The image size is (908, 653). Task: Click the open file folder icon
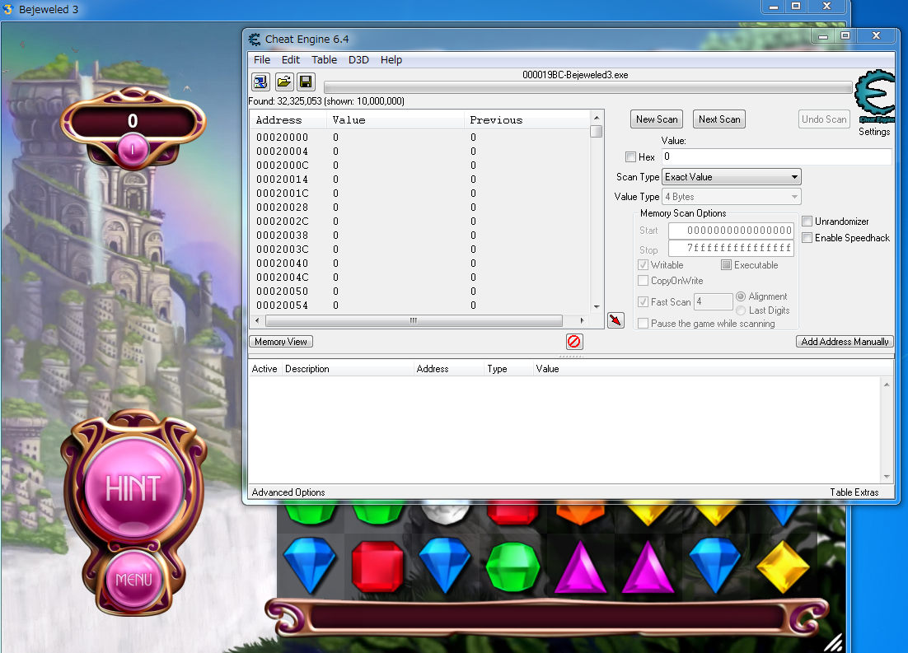pos(283,82)
